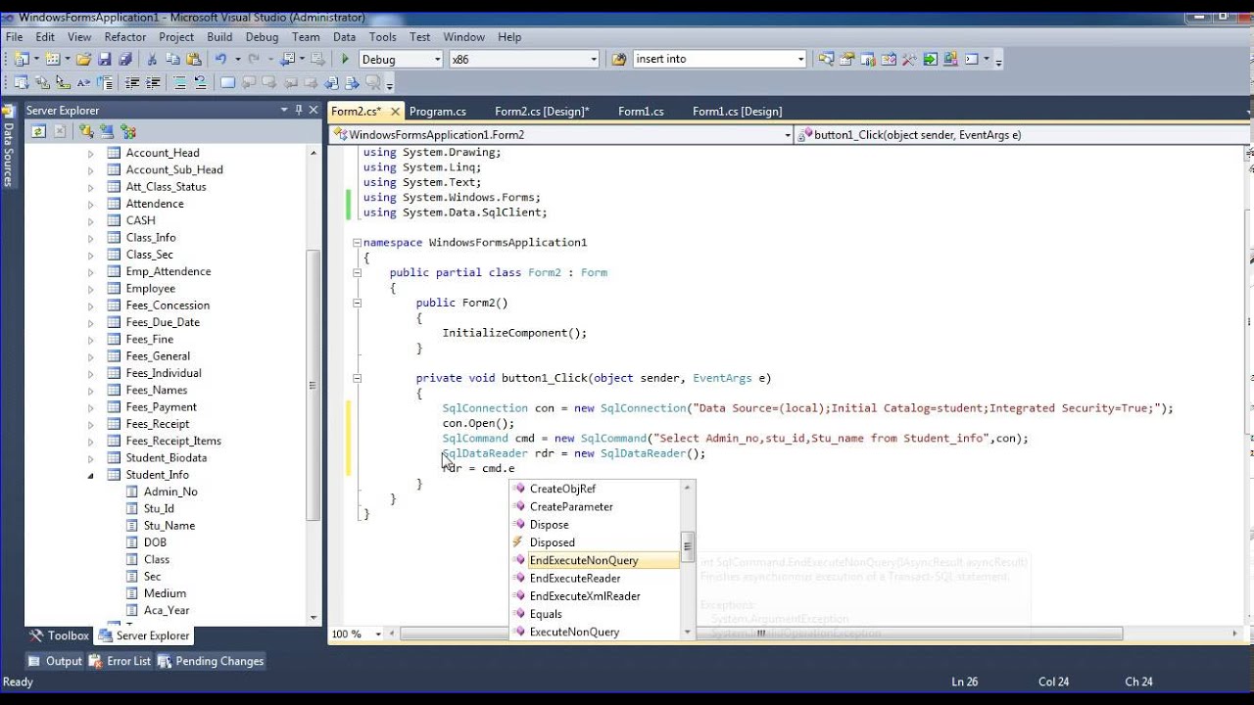Comment out selected lines icon
The image size is (1254, 705).
pyautogui.click(x=178, y=82)
